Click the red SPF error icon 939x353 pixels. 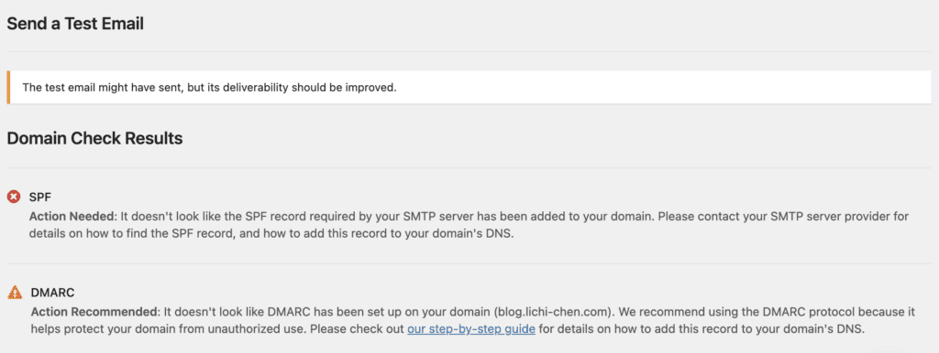pyautogui.click(x=14, y=197)
